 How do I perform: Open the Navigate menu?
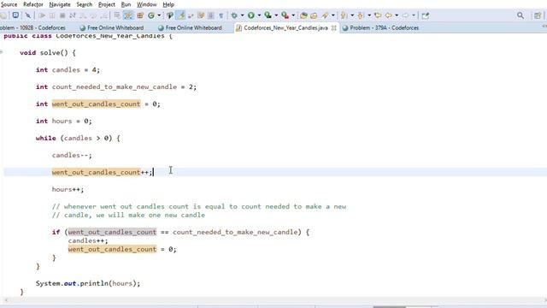coord(60,4)
